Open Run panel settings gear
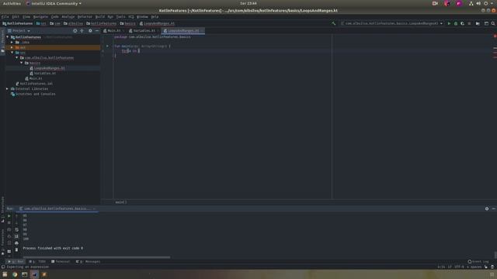The height and width of the screenshot is (279, 497). 487,208
